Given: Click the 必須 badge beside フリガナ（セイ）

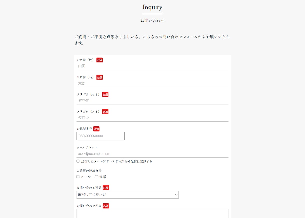Looking at the screenshot, I should click(x=105, y=94).
